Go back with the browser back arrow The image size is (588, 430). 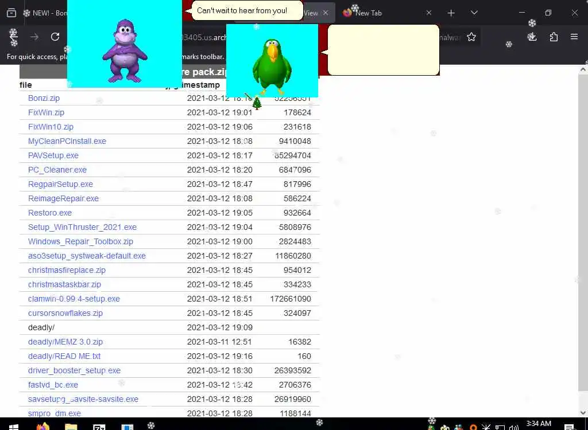tap(14, 37)
